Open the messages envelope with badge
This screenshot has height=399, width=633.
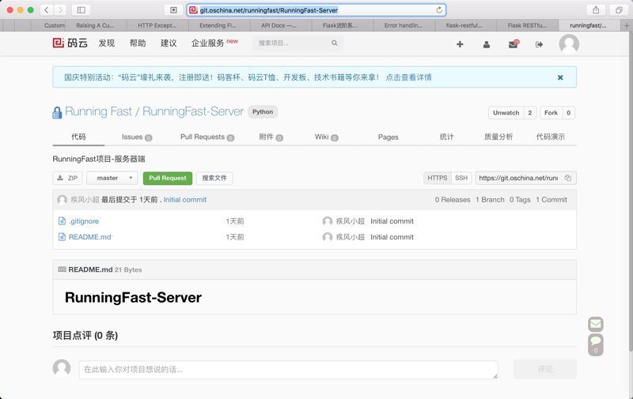coord(513,44)
